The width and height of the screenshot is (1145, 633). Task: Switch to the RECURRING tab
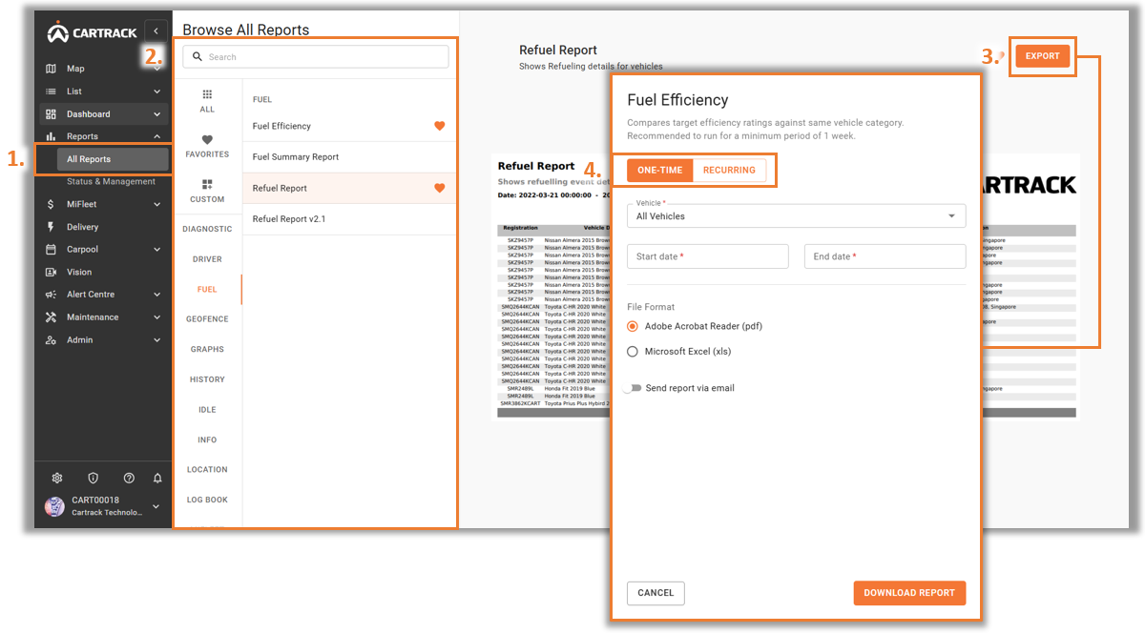(x=729, y=170)
